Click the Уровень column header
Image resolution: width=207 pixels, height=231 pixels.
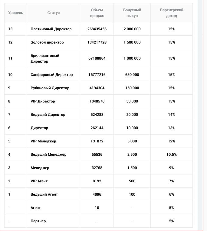[x=16, y=13]
